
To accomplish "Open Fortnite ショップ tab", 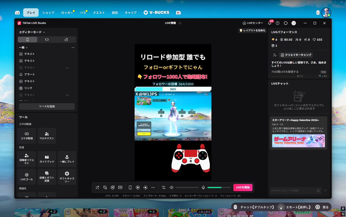I will pos(48,13).
